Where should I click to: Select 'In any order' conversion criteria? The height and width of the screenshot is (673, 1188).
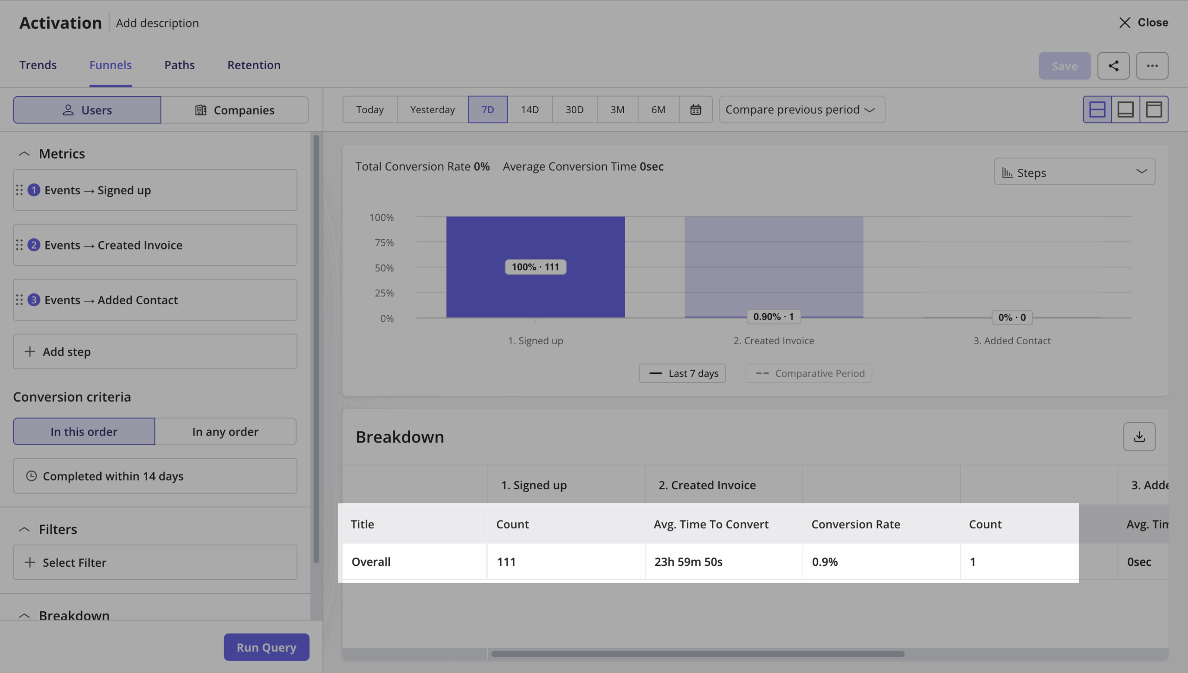click(x=225, y=431)
